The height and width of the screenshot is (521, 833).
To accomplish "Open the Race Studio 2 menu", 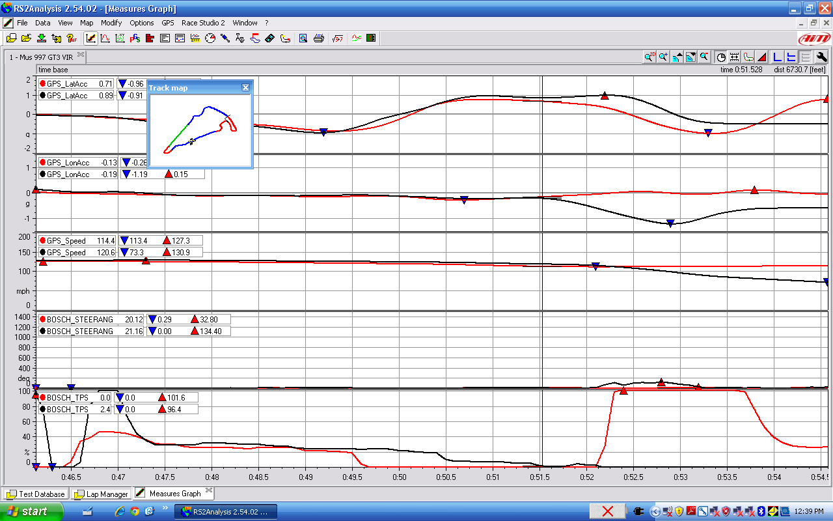I will [203, 23].
